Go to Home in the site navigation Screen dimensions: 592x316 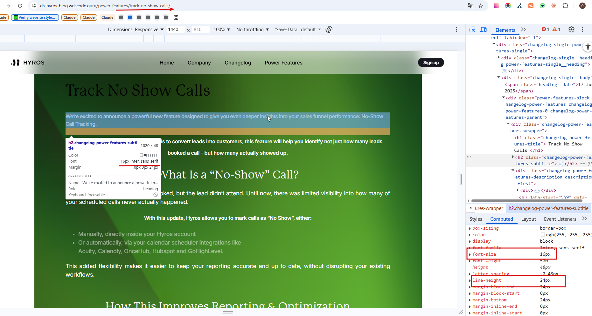[x=167, y=63]
